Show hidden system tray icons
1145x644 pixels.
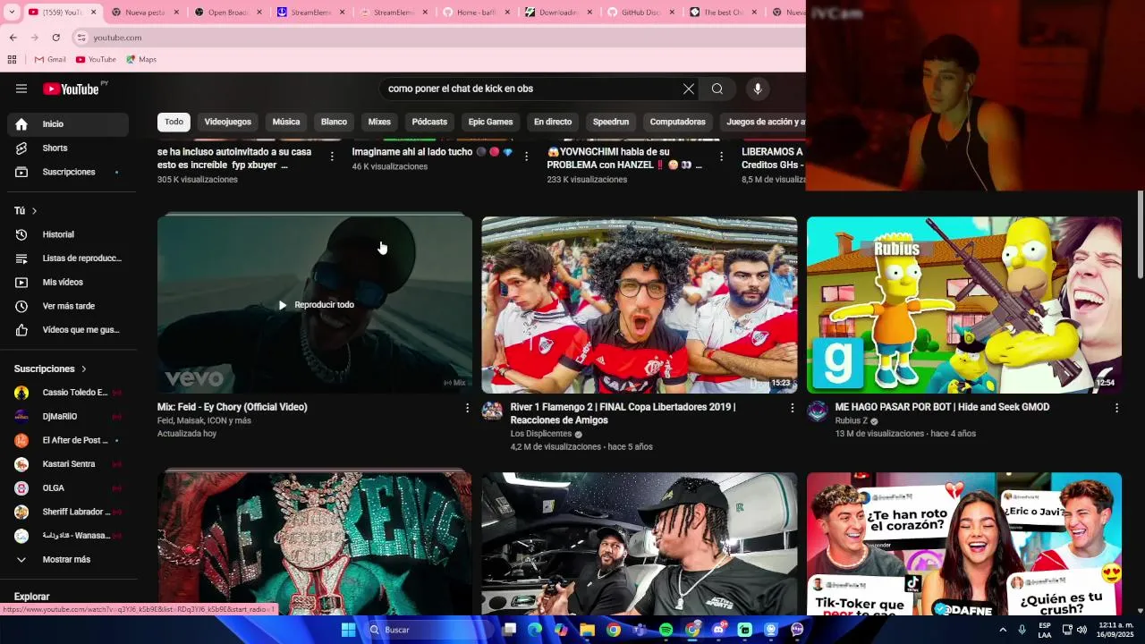pyautogui.click(x=1003, y=630)
